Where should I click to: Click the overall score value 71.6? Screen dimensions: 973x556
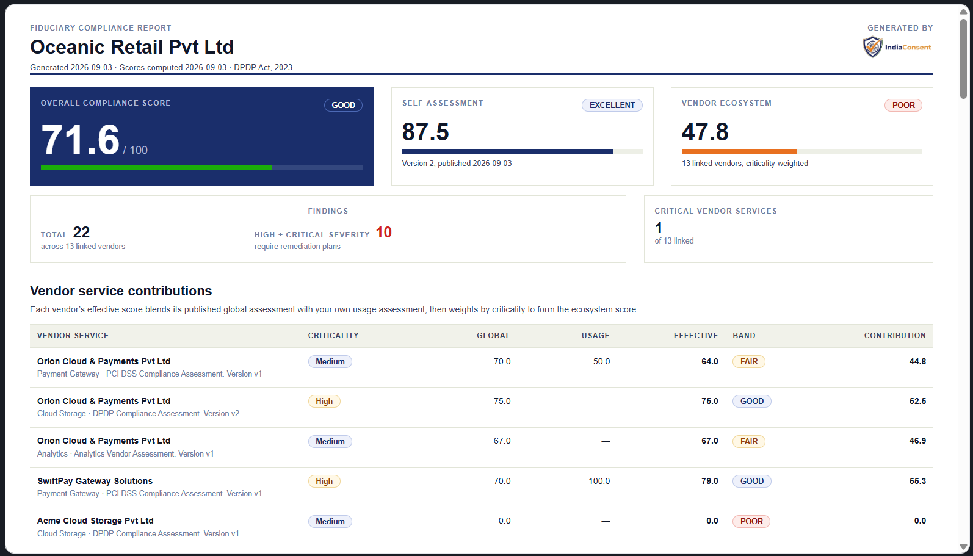point(80,140)
